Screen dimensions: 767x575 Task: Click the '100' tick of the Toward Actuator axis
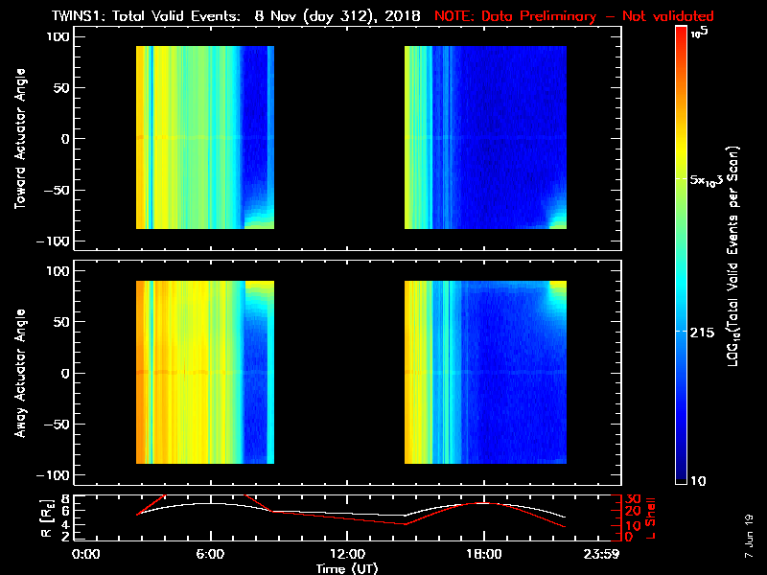[x=58, y=36]
